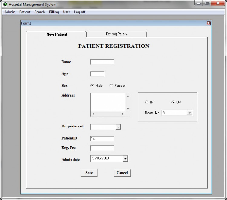Click the PATIENT REGISTRATION heading

pos(113,46)
